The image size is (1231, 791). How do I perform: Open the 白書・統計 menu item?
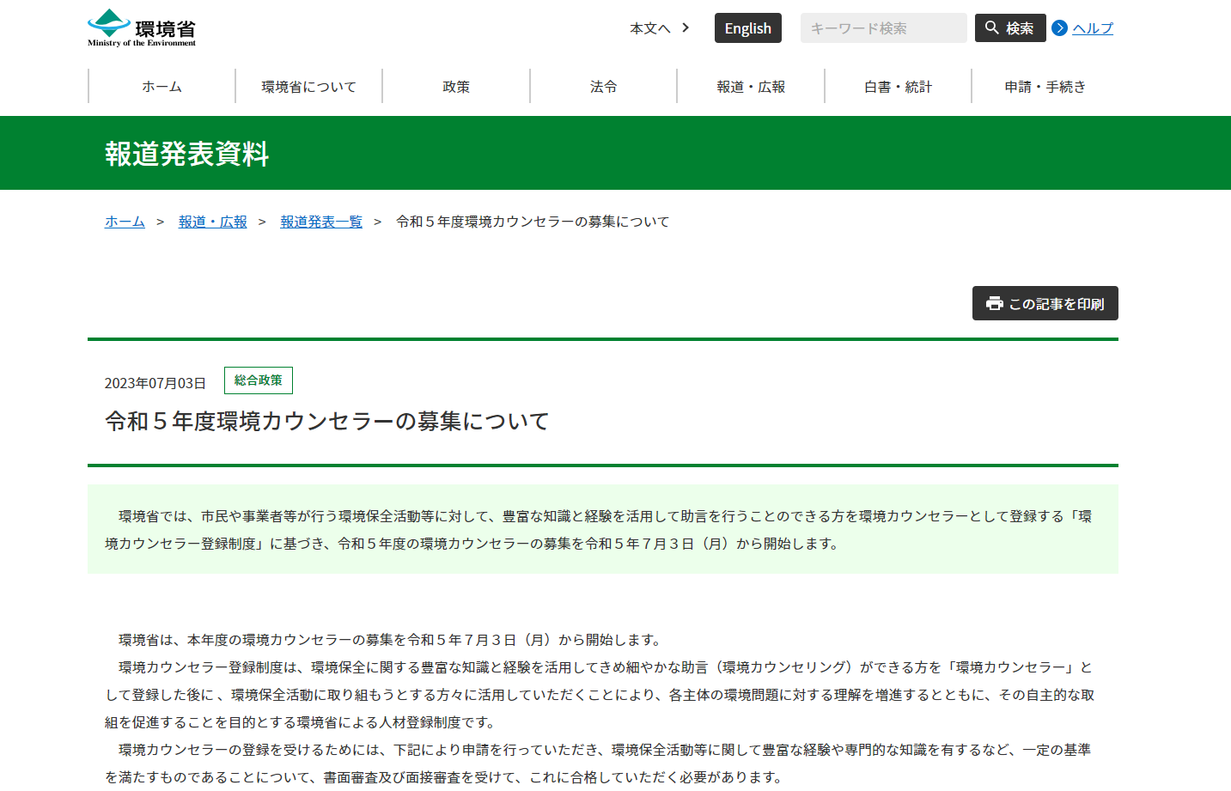[898, 87]
